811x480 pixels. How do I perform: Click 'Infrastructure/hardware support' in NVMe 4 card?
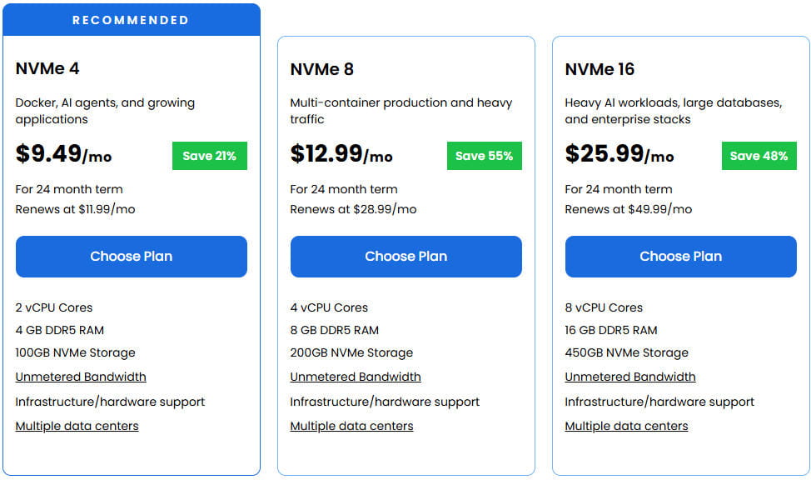pos(110,402)
